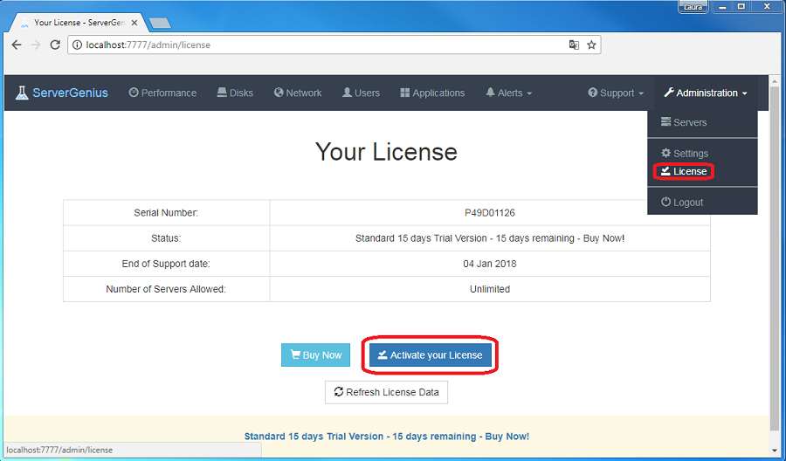Go to the Disks page

[235, 93]
